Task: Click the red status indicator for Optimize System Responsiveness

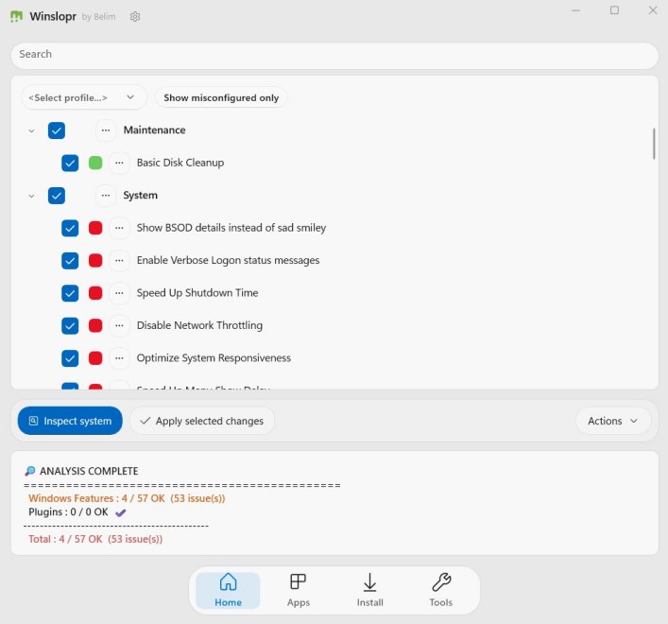Action: point(95,358)
